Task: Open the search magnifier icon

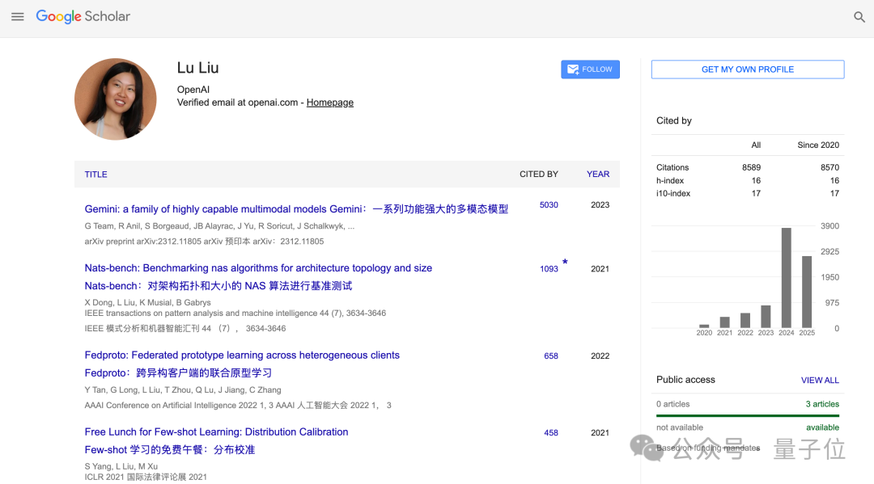Action: click(859, 17)
